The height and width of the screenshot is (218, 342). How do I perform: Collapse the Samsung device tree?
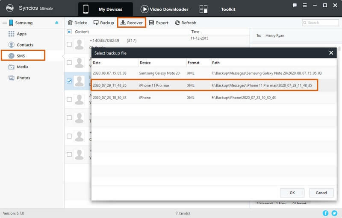pos(4,23)
